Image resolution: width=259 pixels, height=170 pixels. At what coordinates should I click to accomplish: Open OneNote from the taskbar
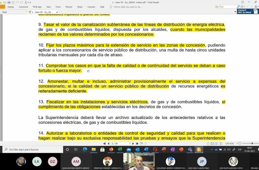pyautogui.click(x=172, y=149)
